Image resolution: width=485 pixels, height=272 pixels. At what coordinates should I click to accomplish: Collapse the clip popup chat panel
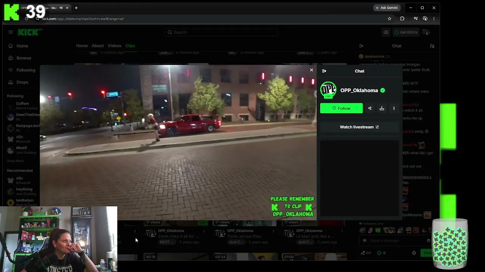[324, 71]
